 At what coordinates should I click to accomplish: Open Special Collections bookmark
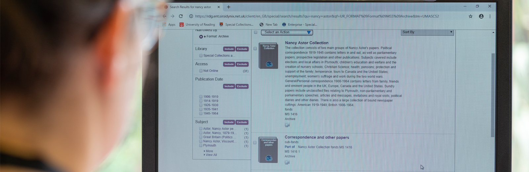[x=236, y=24]
